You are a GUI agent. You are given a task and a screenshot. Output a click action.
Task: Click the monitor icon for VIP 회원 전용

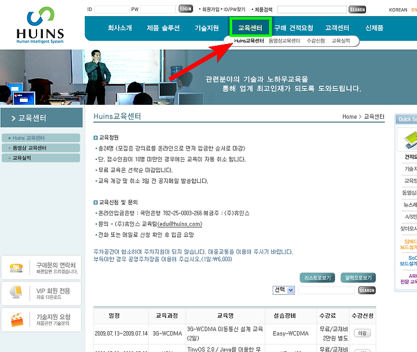(16, 292)
